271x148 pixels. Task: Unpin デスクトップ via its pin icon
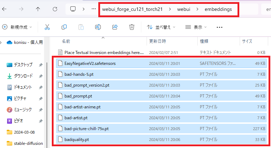pyautogui.click(x=41, y=65)
